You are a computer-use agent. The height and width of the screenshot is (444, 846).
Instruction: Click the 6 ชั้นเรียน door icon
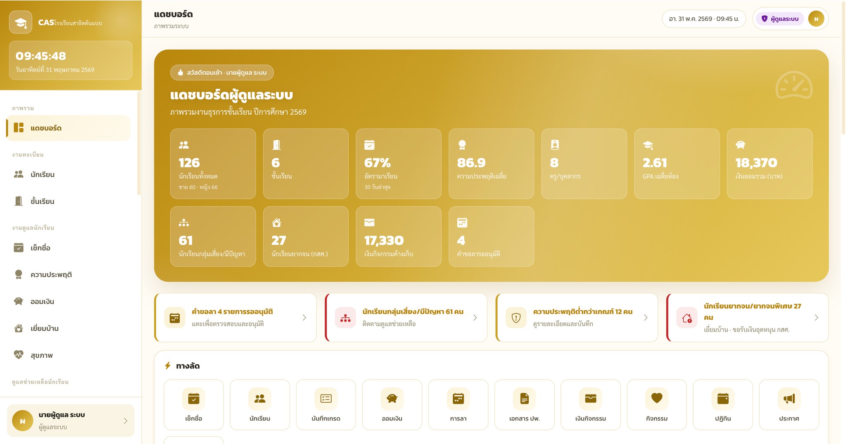tap(276, 145)
